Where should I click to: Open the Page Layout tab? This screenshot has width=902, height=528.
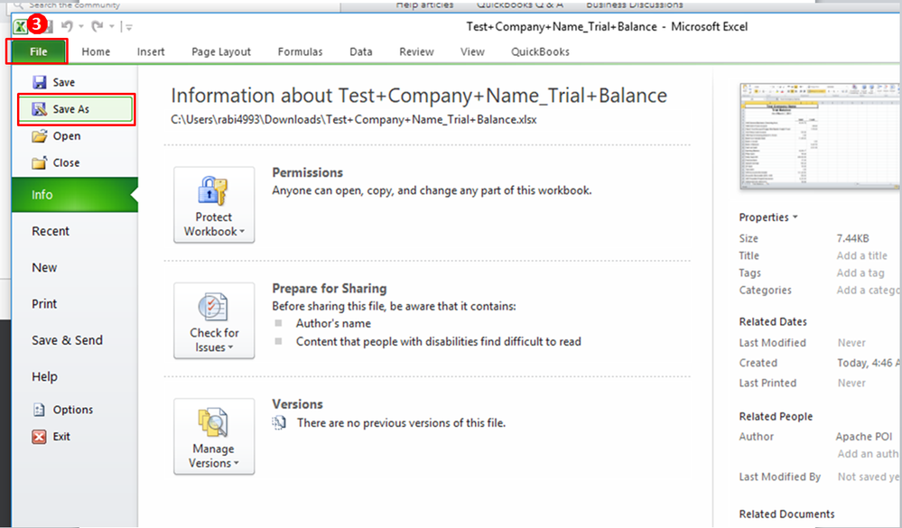(221, 51)
